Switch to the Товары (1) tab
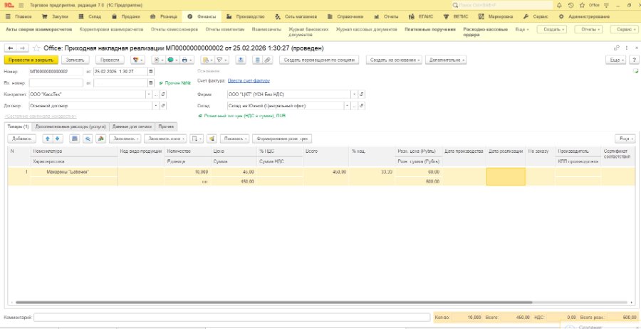 tap(19, 126)
